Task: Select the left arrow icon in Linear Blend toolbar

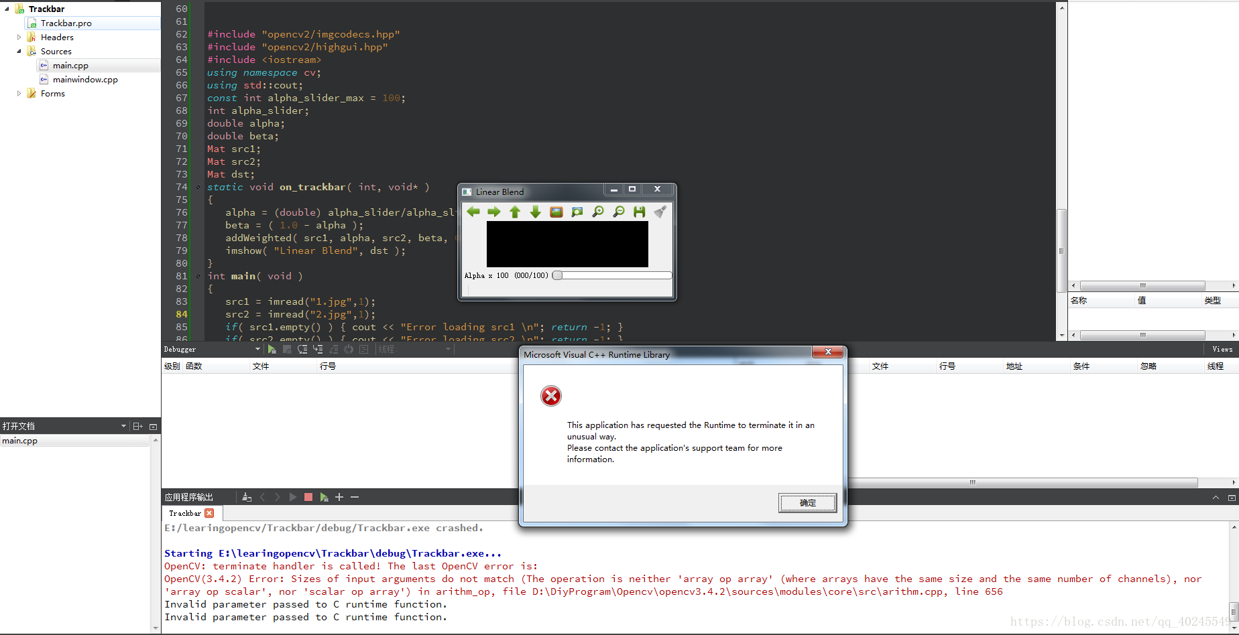Action: (473, 211)
